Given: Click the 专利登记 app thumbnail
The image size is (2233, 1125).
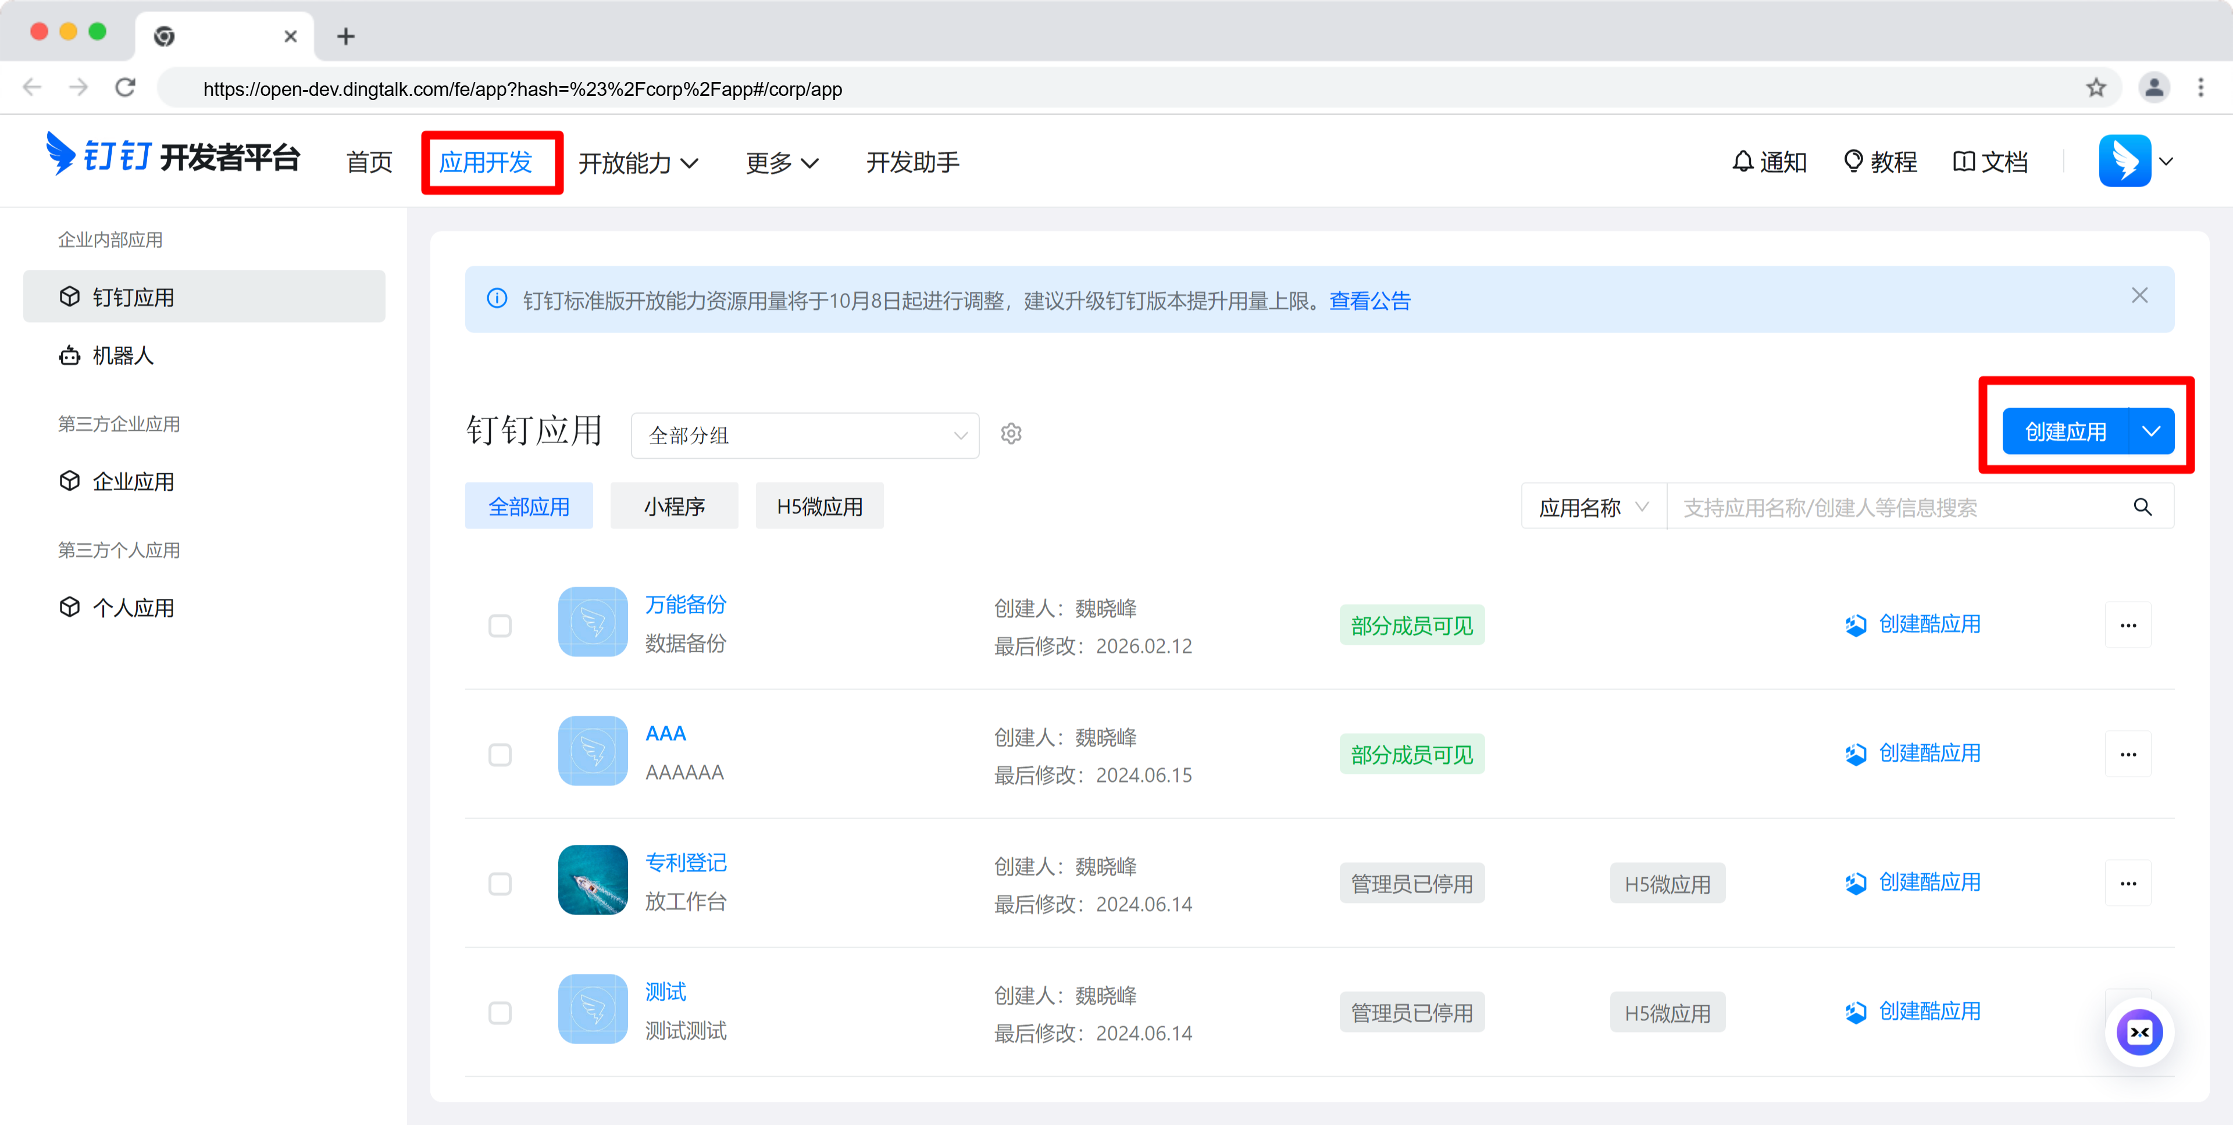Looking at the screenshot, I should coord(592,881).
